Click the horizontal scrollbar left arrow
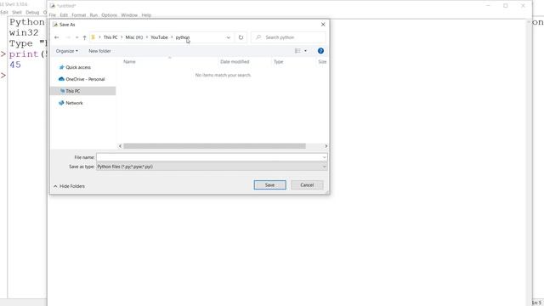Viewport: 544px width, 306px height. click(121, 146)
